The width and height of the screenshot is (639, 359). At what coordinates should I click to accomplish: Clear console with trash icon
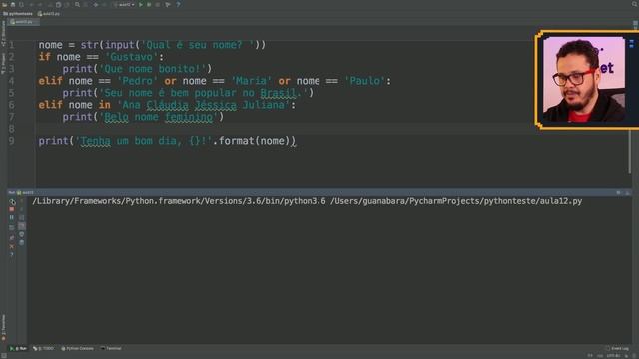pyautogui.click(x=22, y=243)
